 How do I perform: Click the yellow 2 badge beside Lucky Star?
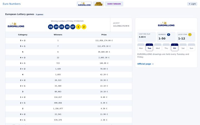click(x=190, y=34)
